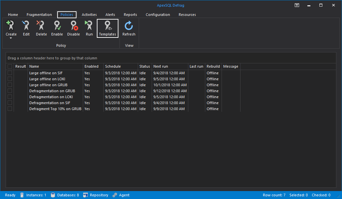Enable the selected policy via ribbon
Viewport: 342px width, 199px height.
57,28
